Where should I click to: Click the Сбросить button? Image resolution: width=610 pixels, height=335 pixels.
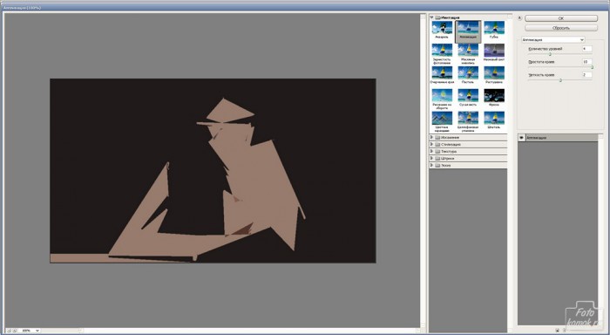coord(561,28)
